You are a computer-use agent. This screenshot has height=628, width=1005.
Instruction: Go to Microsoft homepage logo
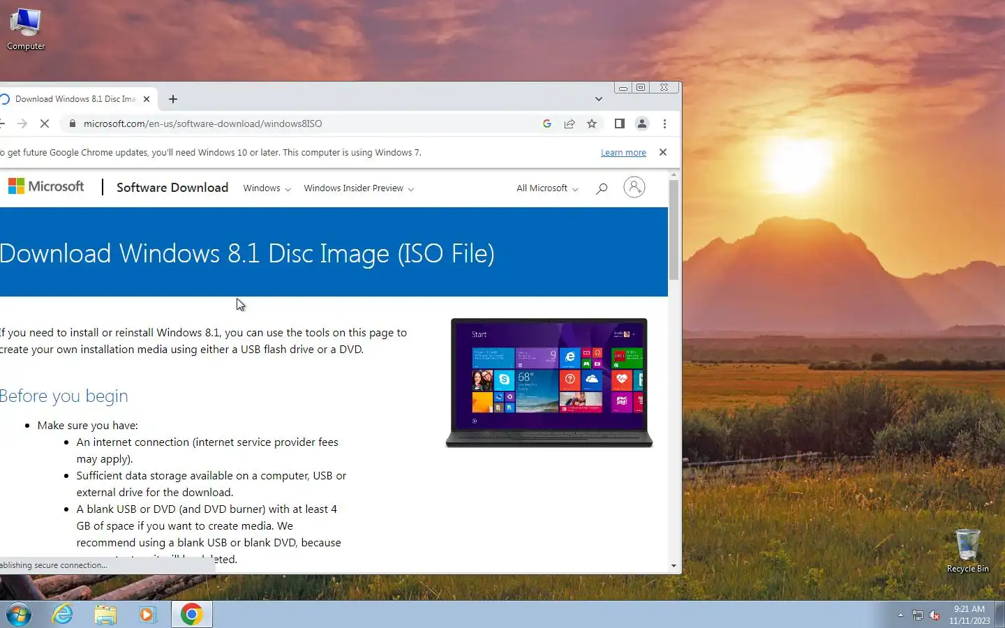tap(46, 186)
